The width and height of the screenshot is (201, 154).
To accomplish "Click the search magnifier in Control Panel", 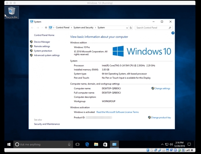I will coord(170,28).
